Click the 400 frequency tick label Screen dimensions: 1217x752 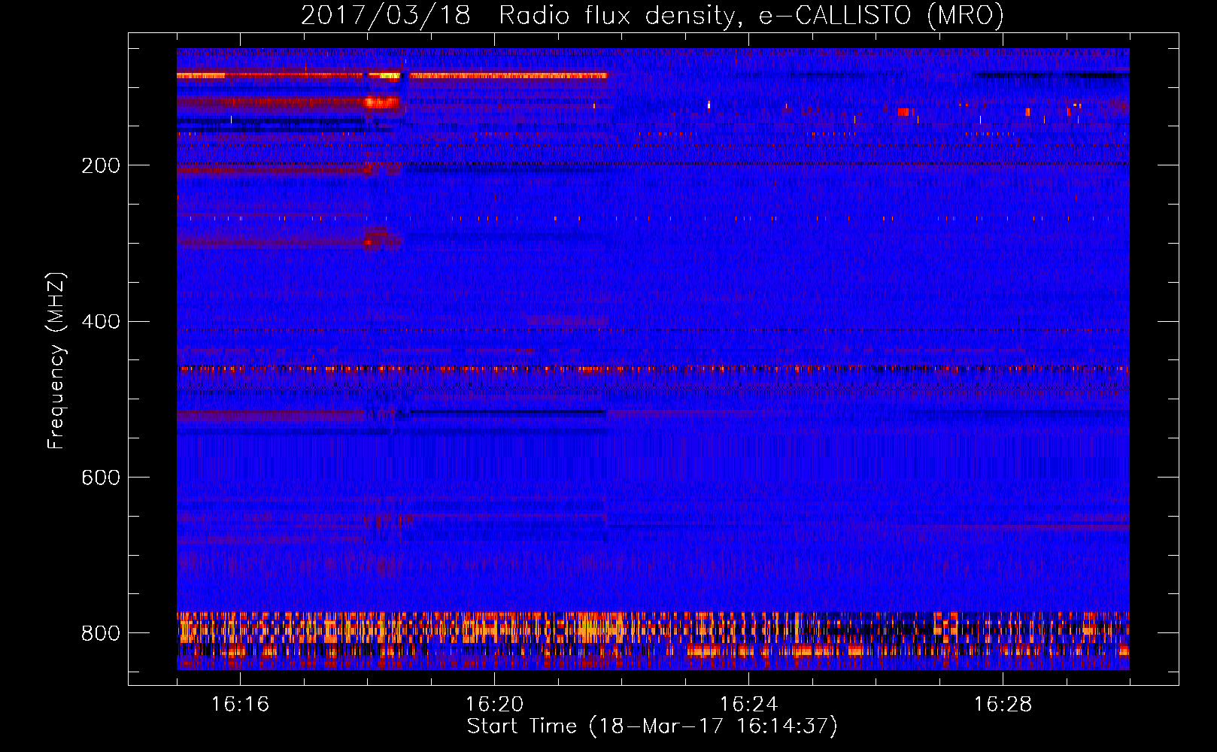(x=101, y=322)
